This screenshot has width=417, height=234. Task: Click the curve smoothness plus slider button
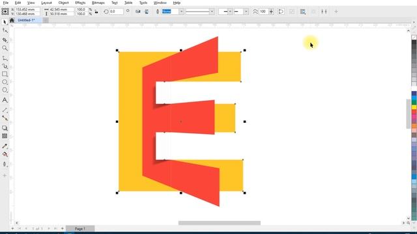click(271, 12)
